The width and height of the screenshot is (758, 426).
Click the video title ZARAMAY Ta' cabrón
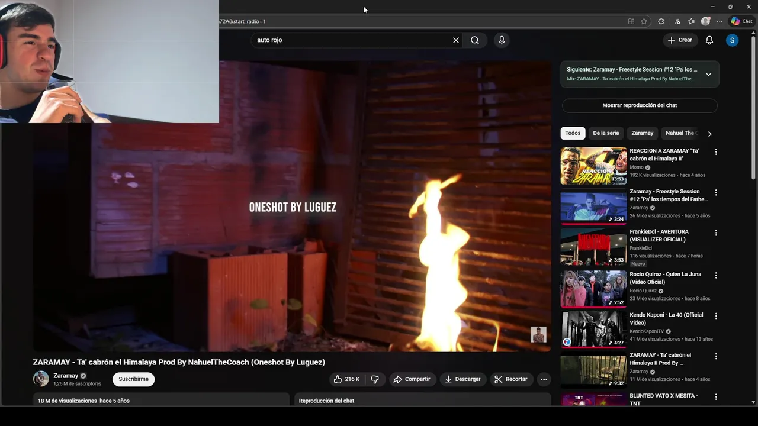tap(179, 362)
